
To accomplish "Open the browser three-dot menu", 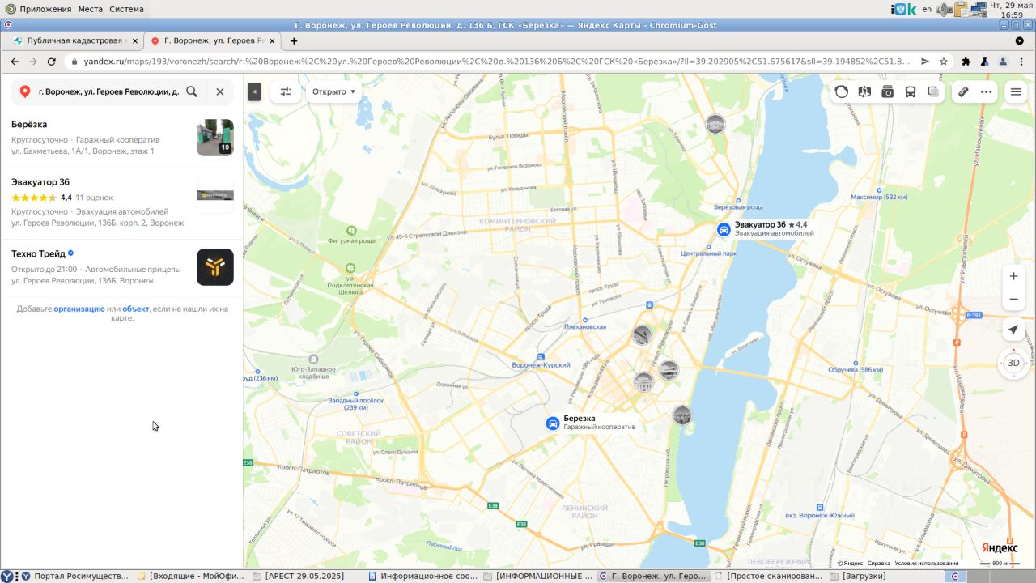I will [1021, 62].
